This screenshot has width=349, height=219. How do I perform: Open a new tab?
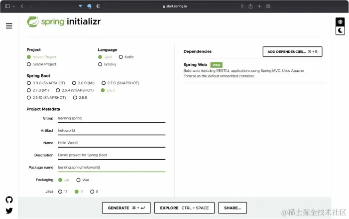pyautogui.click(x=259, y=6)
